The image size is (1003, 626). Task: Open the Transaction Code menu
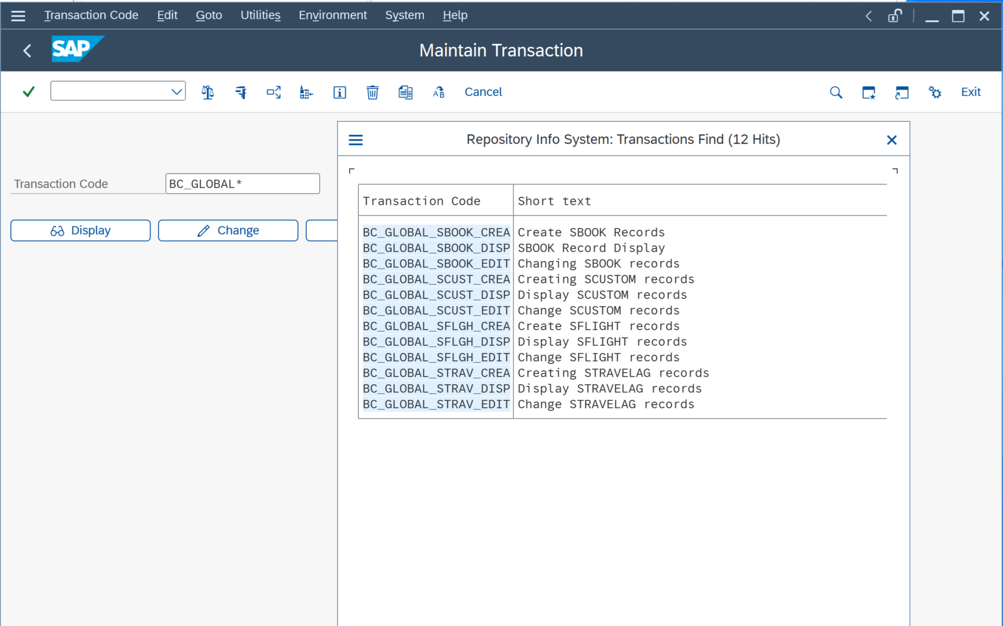[91, 15]
